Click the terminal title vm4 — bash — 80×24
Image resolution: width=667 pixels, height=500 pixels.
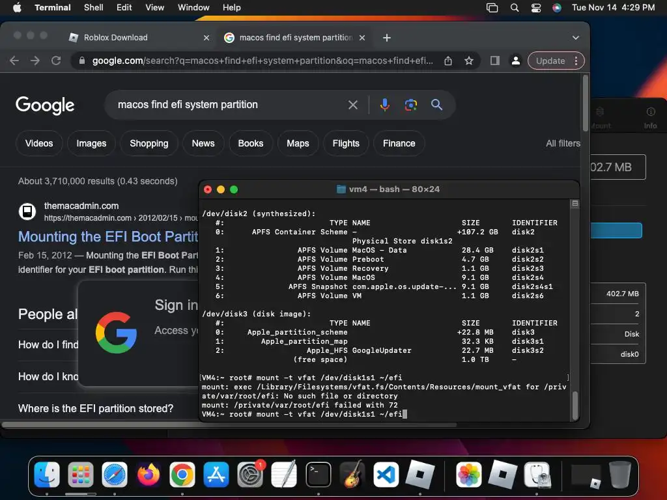(394, 189)
